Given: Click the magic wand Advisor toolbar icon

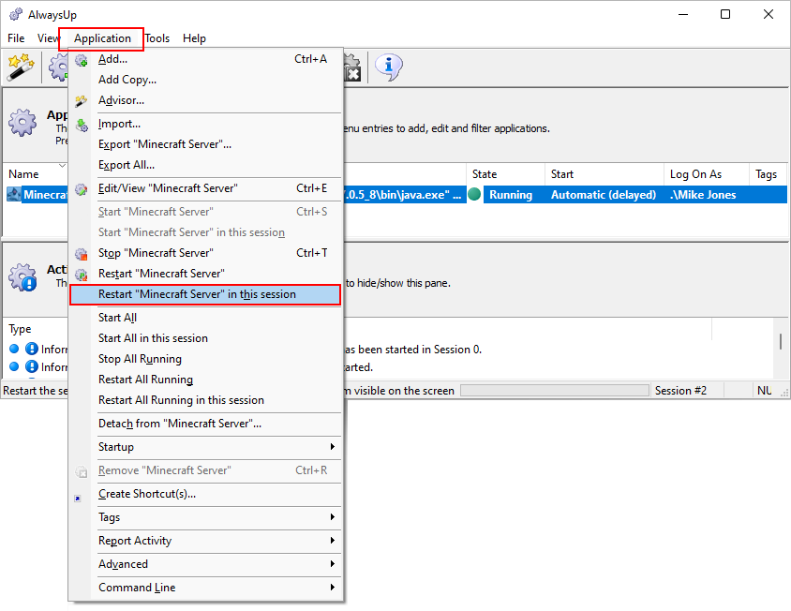Looking at the screenshot, I should [21, 67].
